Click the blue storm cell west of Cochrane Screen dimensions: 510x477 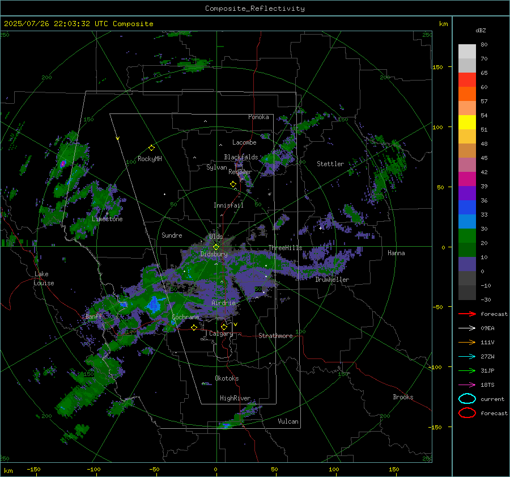(x=153, y=306)
